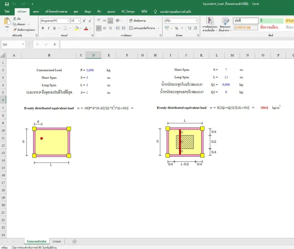Click the Decrease Indent icon
The image size is (294, 249).
coord(118,28)
